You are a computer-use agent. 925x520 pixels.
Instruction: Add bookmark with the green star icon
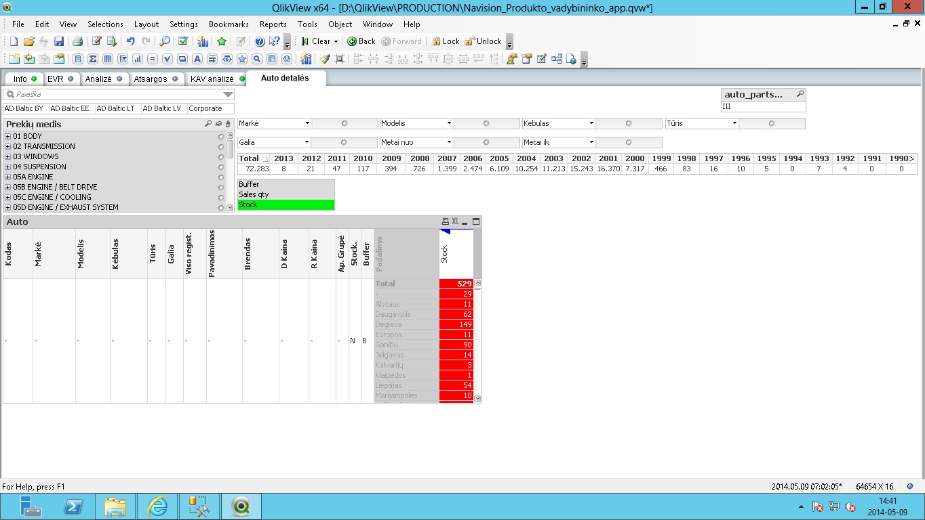pos(221,41)
